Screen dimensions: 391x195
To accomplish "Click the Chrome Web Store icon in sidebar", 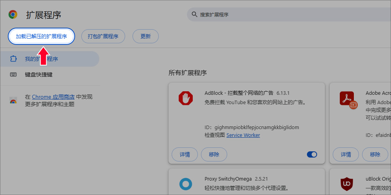I will tap(13, 101).
